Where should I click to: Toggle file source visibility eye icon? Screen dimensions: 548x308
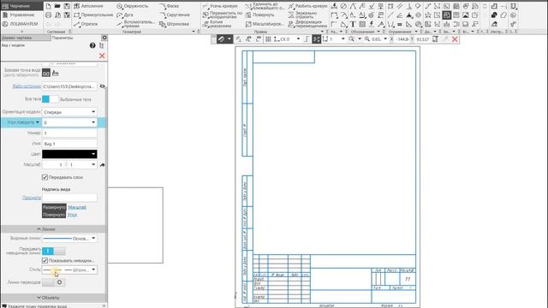click(x=102, y=86)
